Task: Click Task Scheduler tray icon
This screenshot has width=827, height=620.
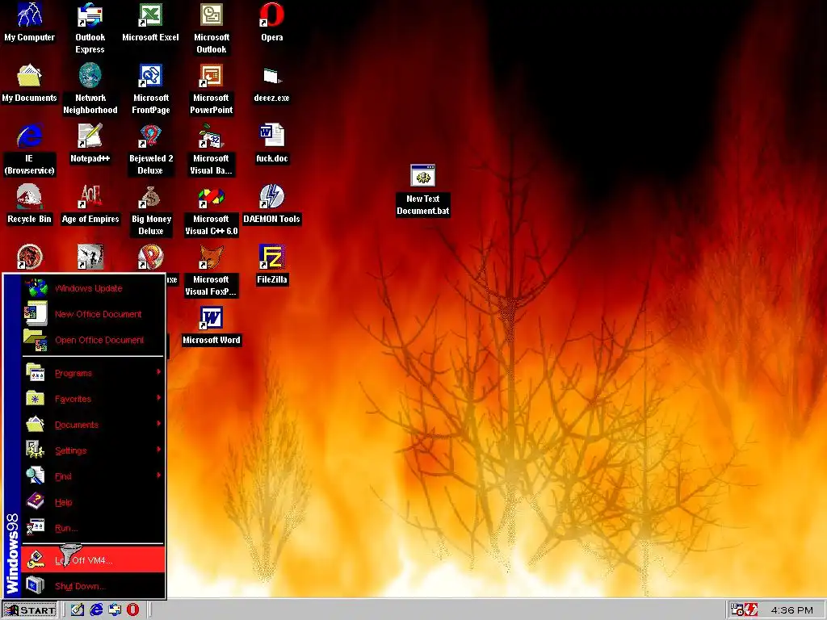Action: pyautogui.click(x=737, y=610)
